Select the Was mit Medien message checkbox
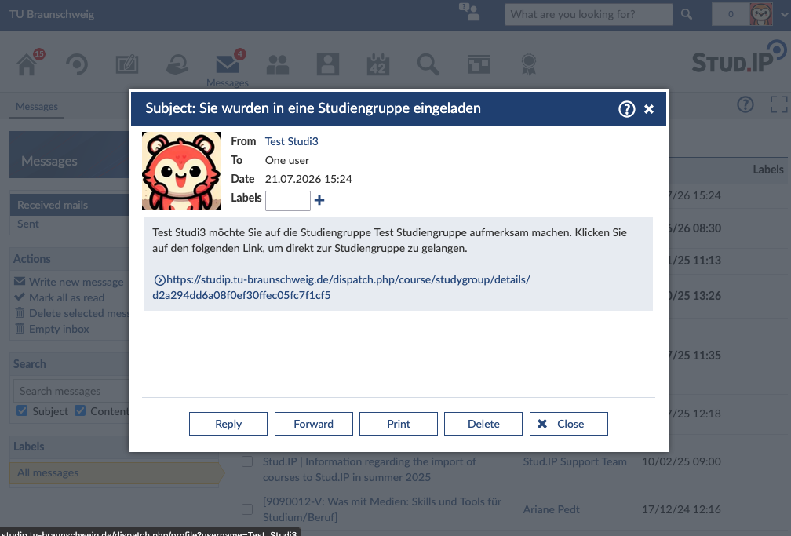Viewport: 791px width, 536px height. pos(247,509)
